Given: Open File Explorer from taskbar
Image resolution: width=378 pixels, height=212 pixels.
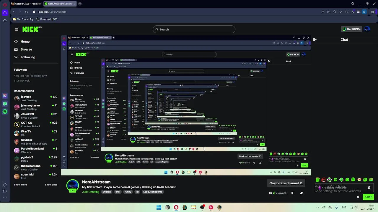Looking at the screenshot, I should click(193, 207).
